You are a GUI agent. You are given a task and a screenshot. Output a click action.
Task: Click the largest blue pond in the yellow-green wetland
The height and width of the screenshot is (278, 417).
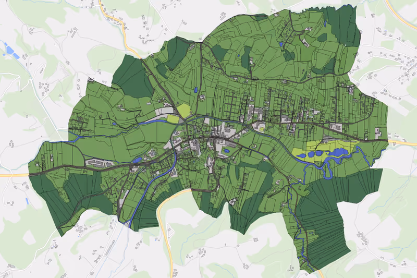(x=339, y=152)
